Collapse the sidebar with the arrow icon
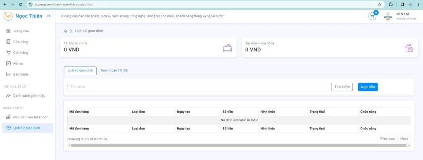 pyautogui.click(x=49, y=16)
